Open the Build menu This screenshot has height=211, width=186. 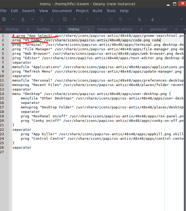click(97, 11)
